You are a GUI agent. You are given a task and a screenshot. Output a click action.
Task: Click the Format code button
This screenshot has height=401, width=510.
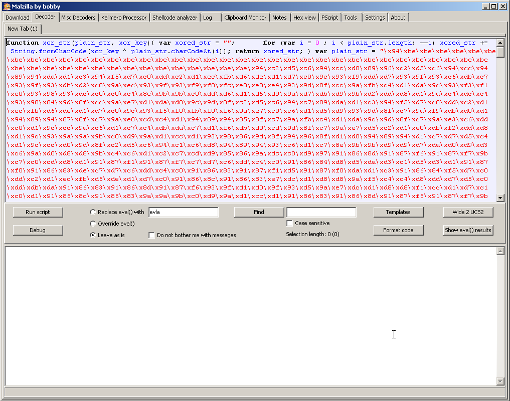pos(398,230)
